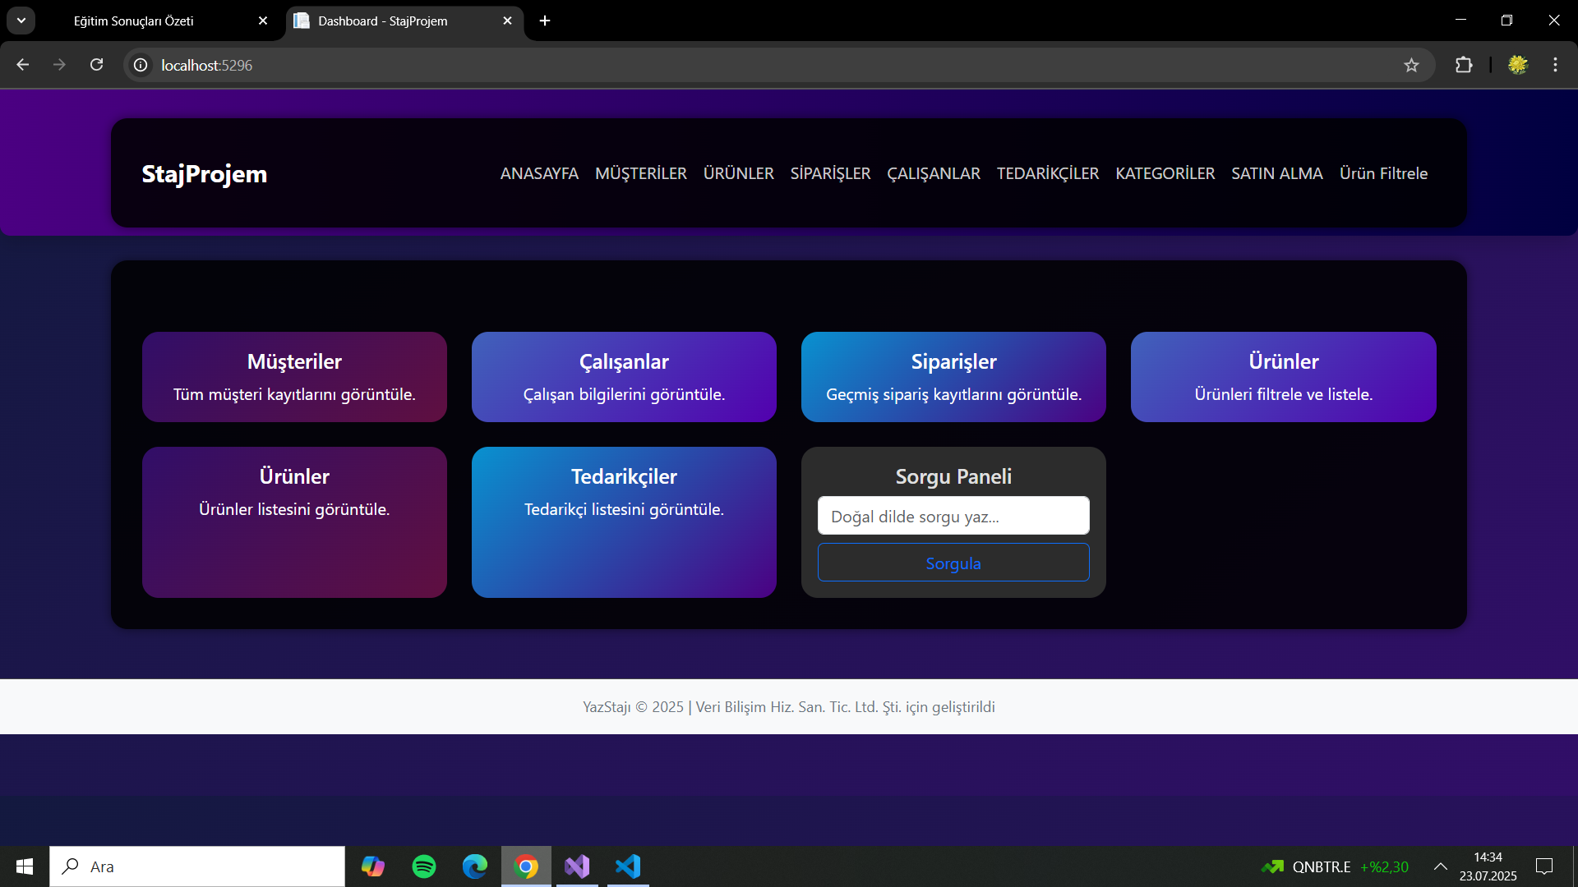Close the Dashboard - StajProjem tab
Image resolution: width=1578 pixels, height=887 pixels.
click(507, 21)
